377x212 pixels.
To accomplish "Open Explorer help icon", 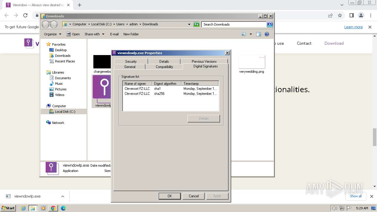I will [267, 34].
